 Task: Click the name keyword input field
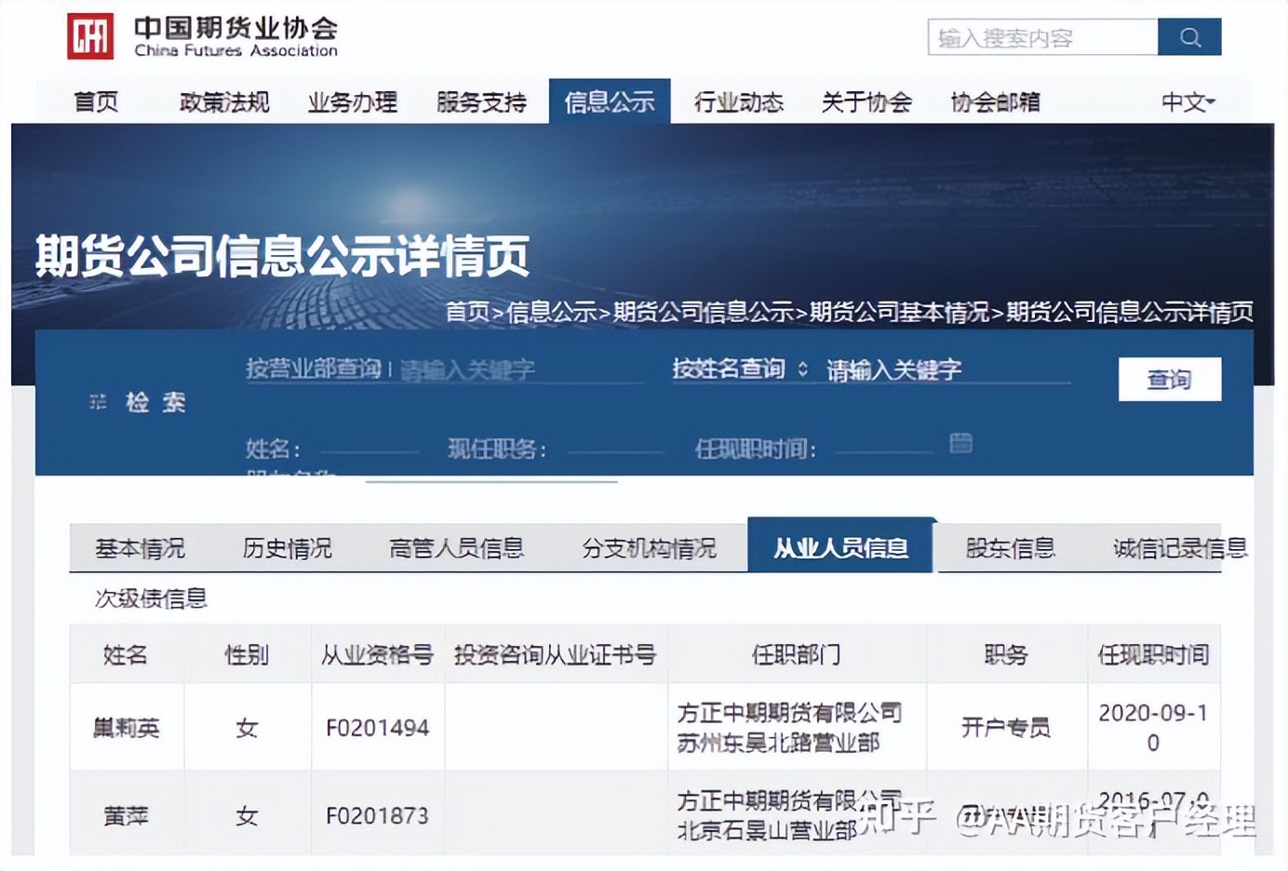(947, 369)
